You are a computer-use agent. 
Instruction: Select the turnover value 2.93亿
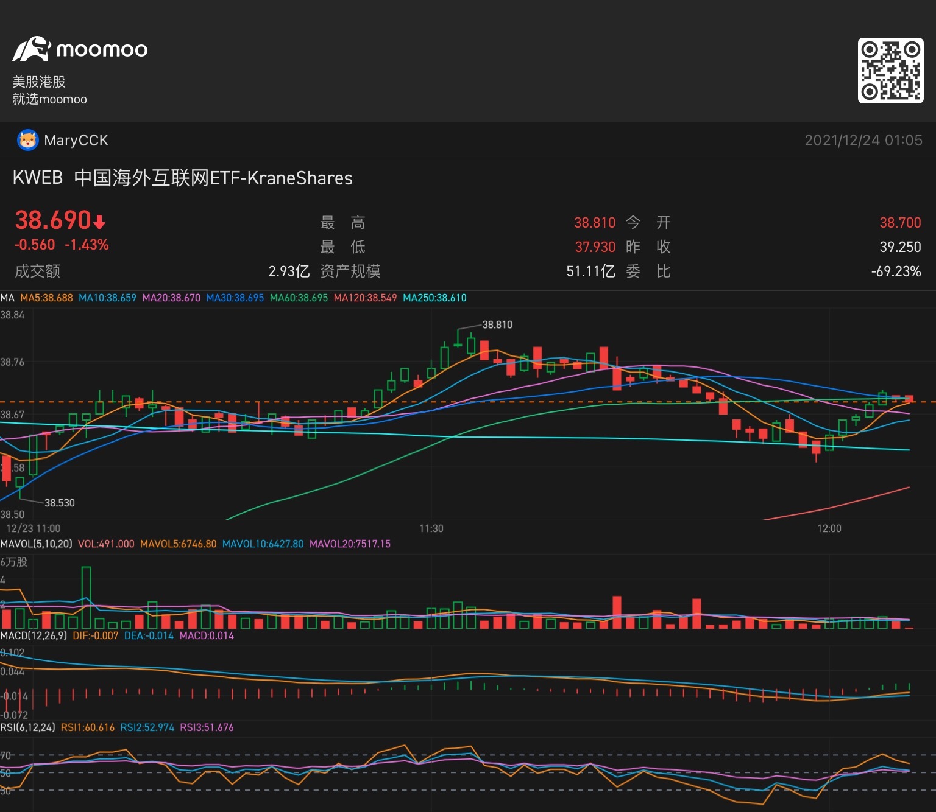pyautogui.click(x=289, y=271)
